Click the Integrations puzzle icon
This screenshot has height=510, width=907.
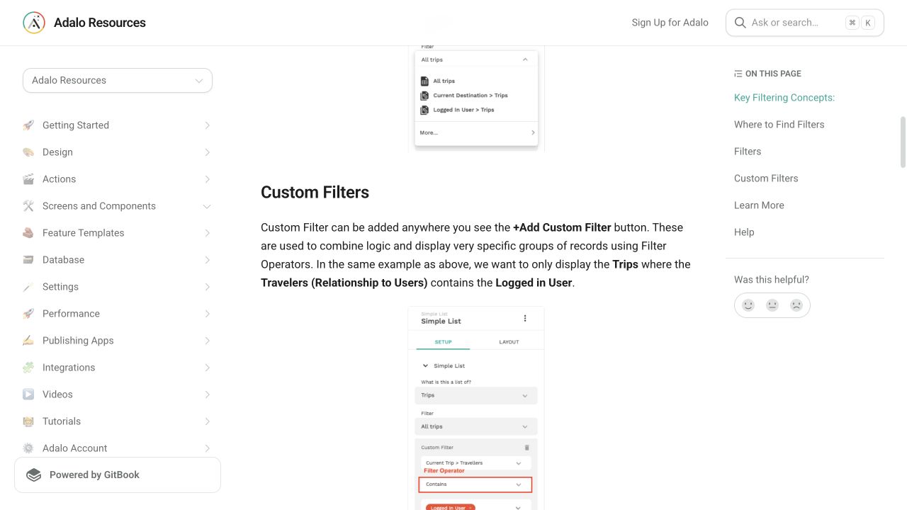pos(28,368)
